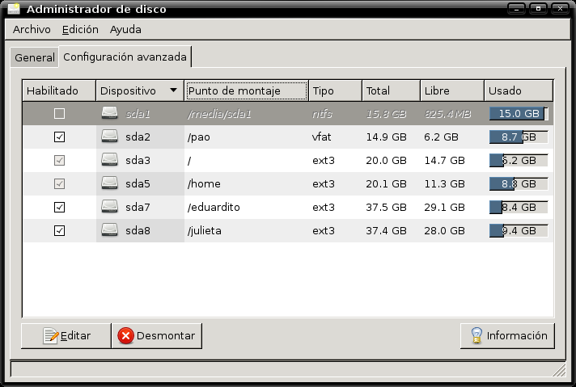The height and width of the screenshot is (387, 576).
Task: Sort by the Dispositivo column arrow
Action: [x=173, y=91]
